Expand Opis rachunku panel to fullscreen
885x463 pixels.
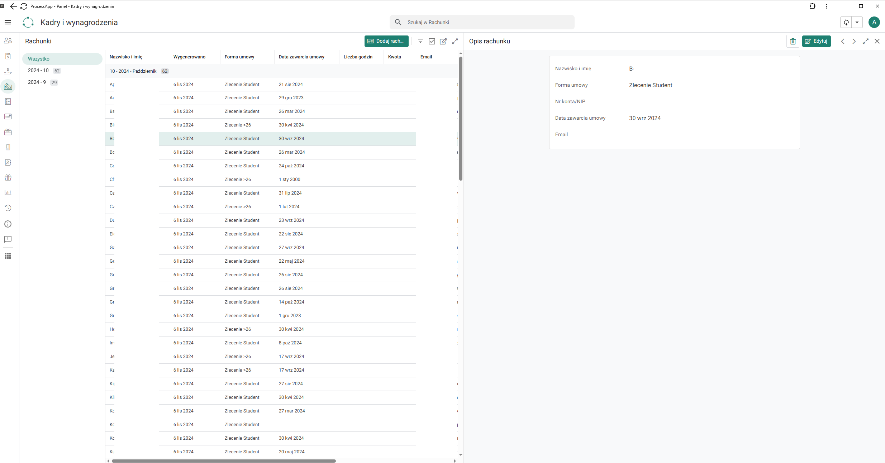(866, 41)
